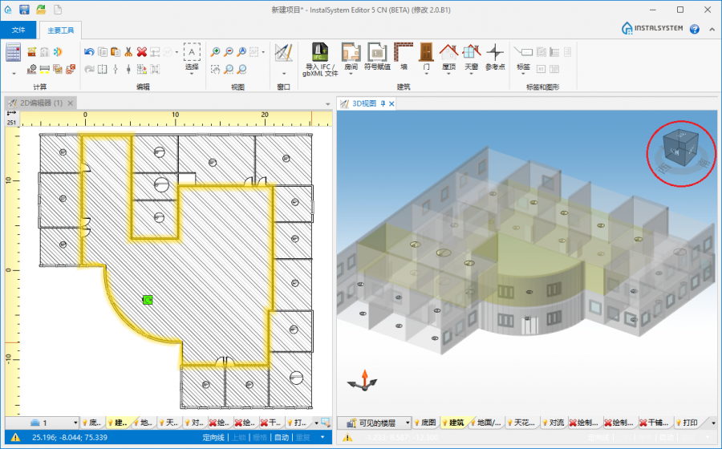This screenshot has height=449, width=722.
Task: Click the 符号赋值 button
Action: (x=377, y=56)
